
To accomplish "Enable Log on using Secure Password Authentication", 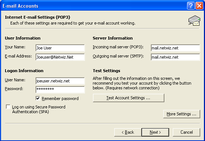I will coord(8,107).
